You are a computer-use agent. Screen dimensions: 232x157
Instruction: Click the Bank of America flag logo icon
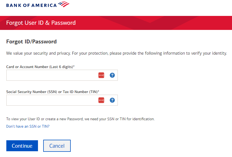coord(64,4)
